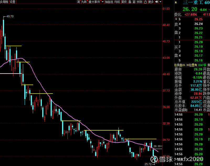Click the 32.39 price axis label
This screenshot has height=166, width=210.
pos(166,123)
